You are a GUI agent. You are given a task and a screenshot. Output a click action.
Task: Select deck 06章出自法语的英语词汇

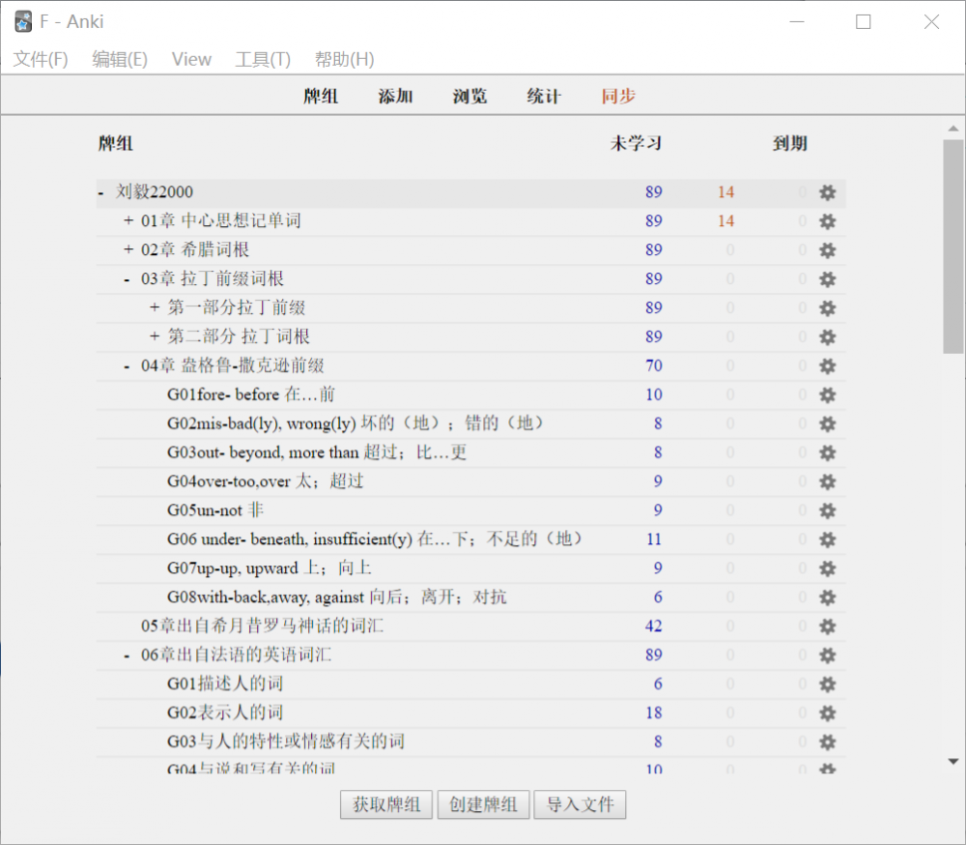[x=236, y=656]
